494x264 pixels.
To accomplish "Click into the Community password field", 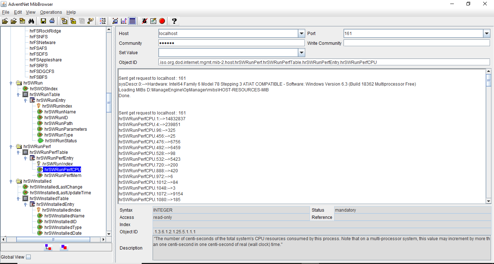I will point(231,43).
